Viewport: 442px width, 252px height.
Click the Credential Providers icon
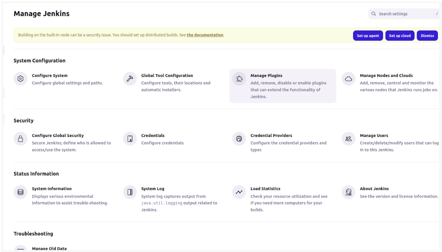(239, 139)
